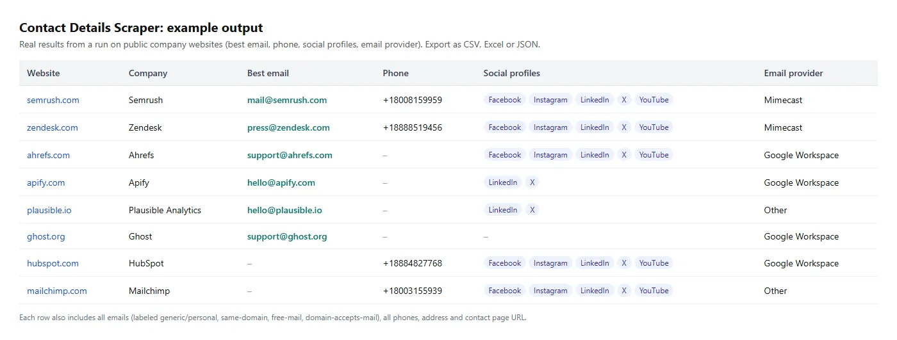Screen dimensions: 897x340
Task: Click the hello@apify.com email address
Action: point(281,182)
